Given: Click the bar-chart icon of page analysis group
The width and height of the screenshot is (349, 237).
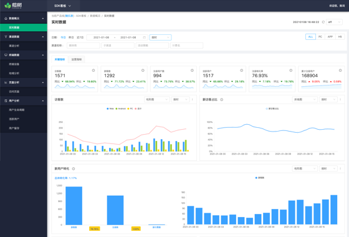Looking at the screenshot, I should (6, 82).
